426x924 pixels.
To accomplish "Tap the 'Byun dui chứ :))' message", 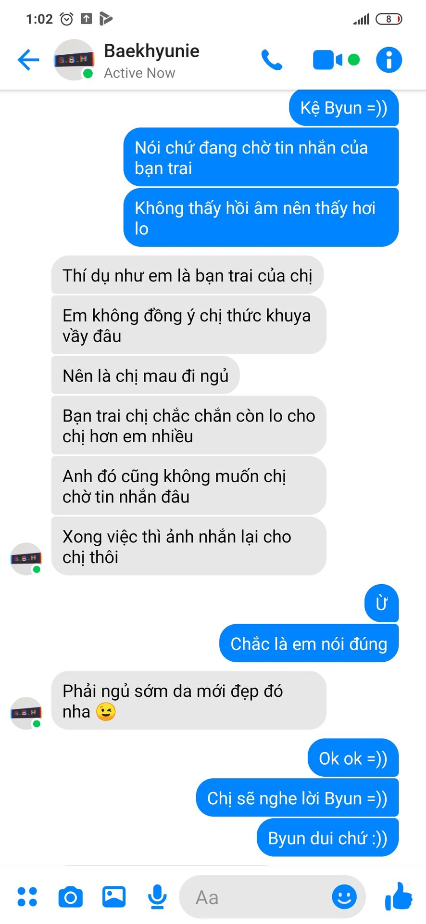I will pos(327,838).
